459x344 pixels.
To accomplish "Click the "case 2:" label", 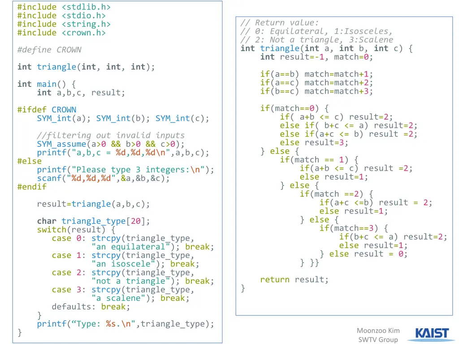I will (x=69, y=273).
